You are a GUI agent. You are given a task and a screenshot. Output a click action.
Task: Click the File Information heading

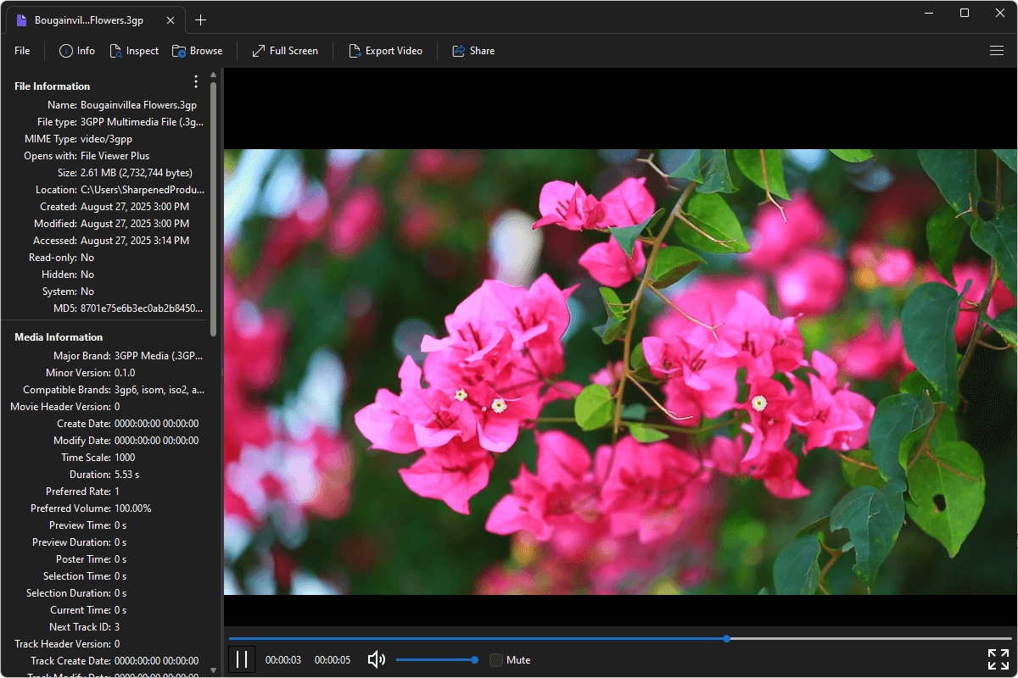[53, 86]
